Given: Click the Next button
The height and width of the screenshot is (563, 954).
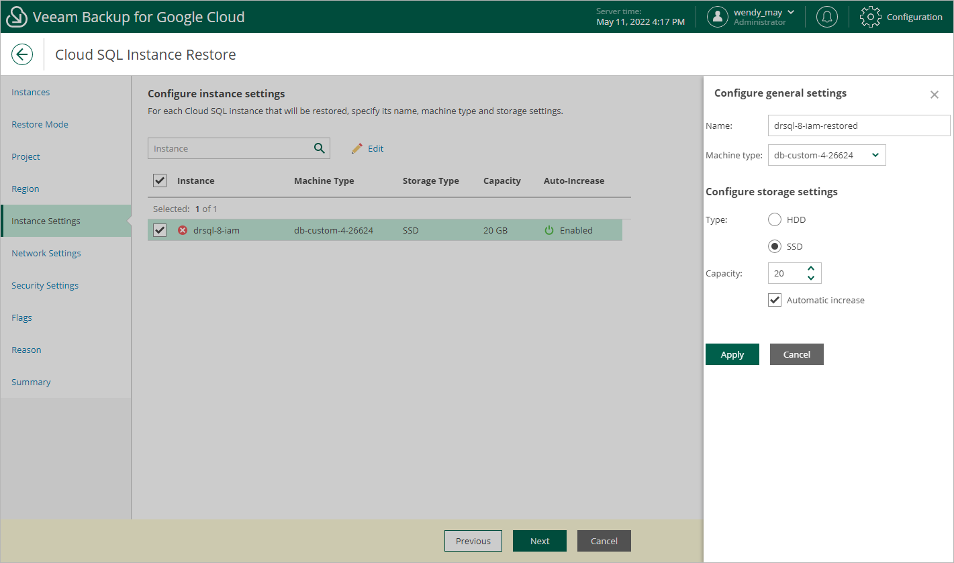Looking at the screenshot, I should pos(540,541).
